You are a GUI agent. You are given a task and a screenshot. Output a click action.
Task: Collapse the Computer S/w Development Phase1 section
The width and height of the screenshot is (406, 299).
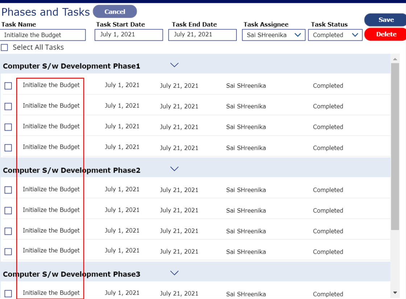coord(174,65)
